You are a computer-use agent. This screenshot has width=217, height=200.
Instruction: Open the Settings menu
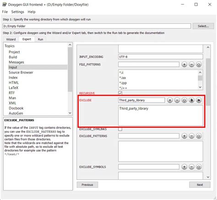(18, 12)
